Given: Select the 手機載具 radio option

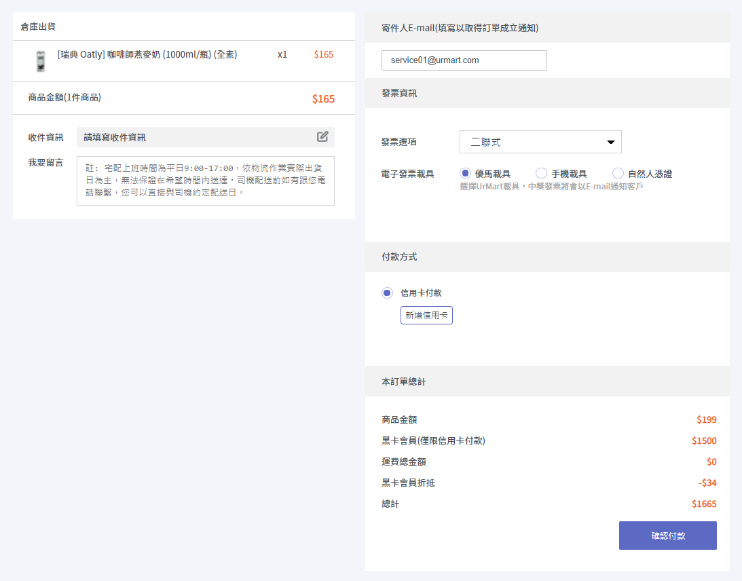Looking at the screenshot, I should [541, 173].
